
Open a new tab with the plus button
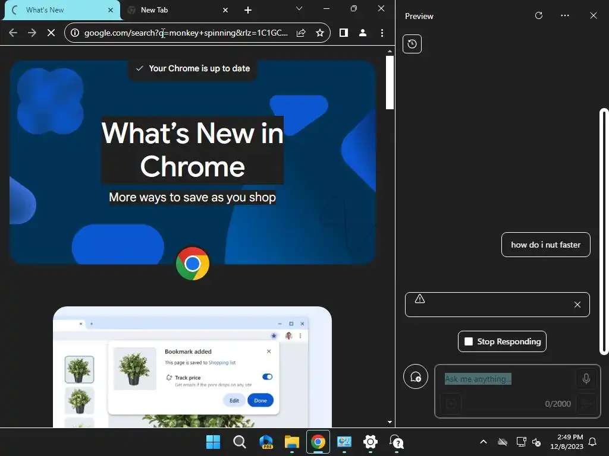248,10
